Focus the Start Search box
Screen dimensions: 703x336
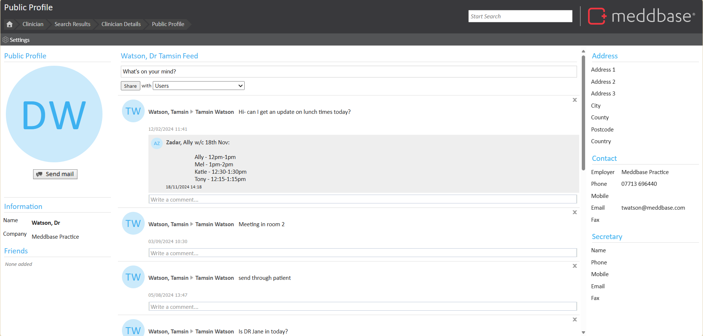click(520, 16)
